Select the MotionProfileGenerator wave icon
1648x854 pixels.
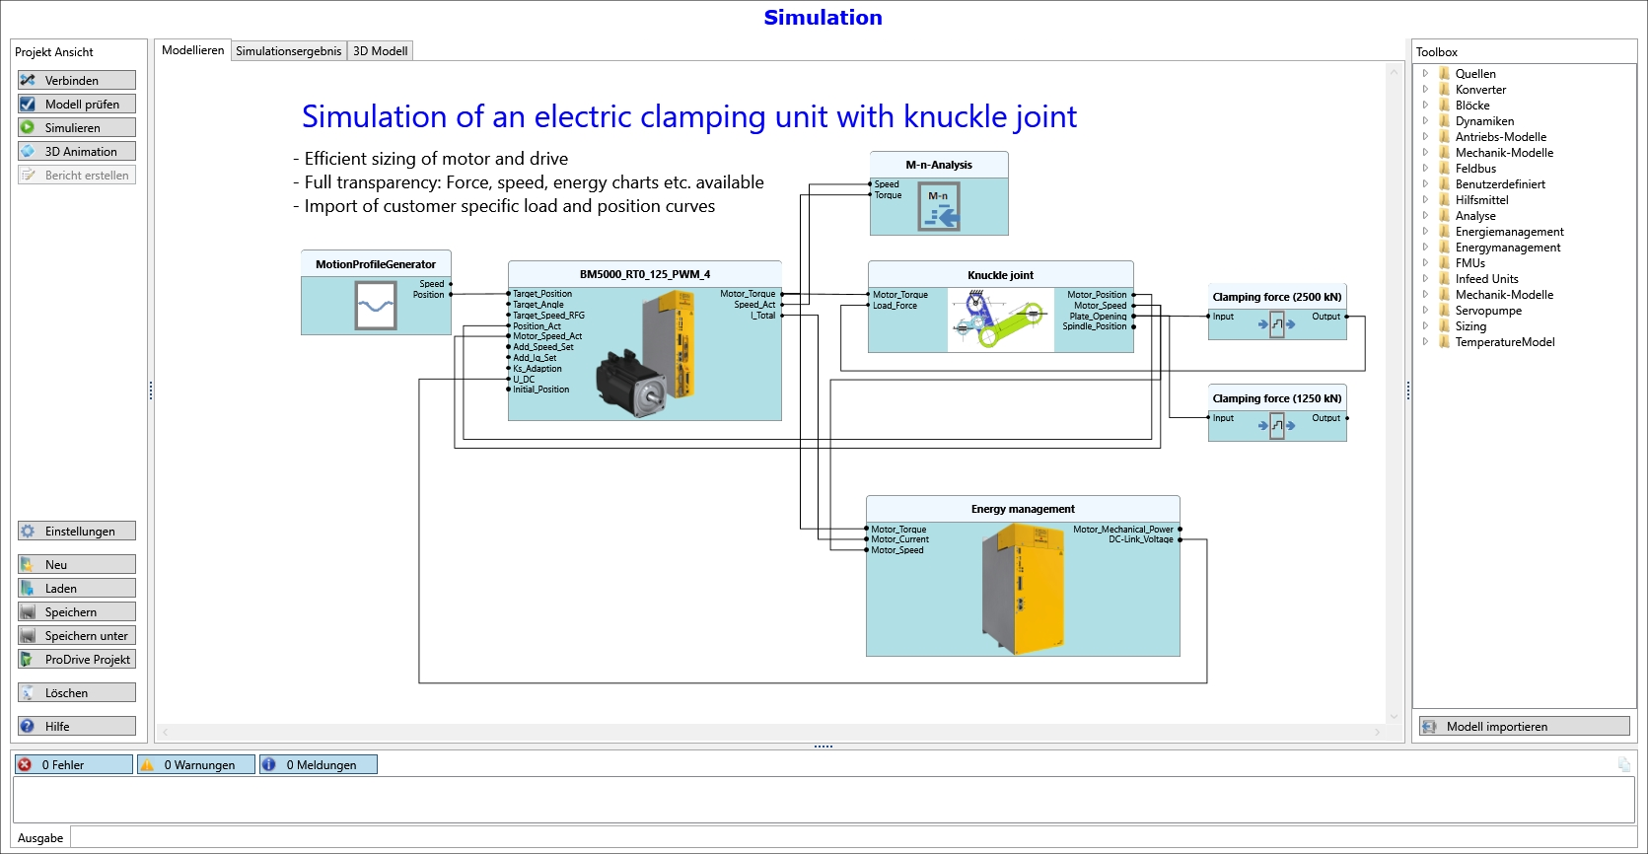click(375, 306)
